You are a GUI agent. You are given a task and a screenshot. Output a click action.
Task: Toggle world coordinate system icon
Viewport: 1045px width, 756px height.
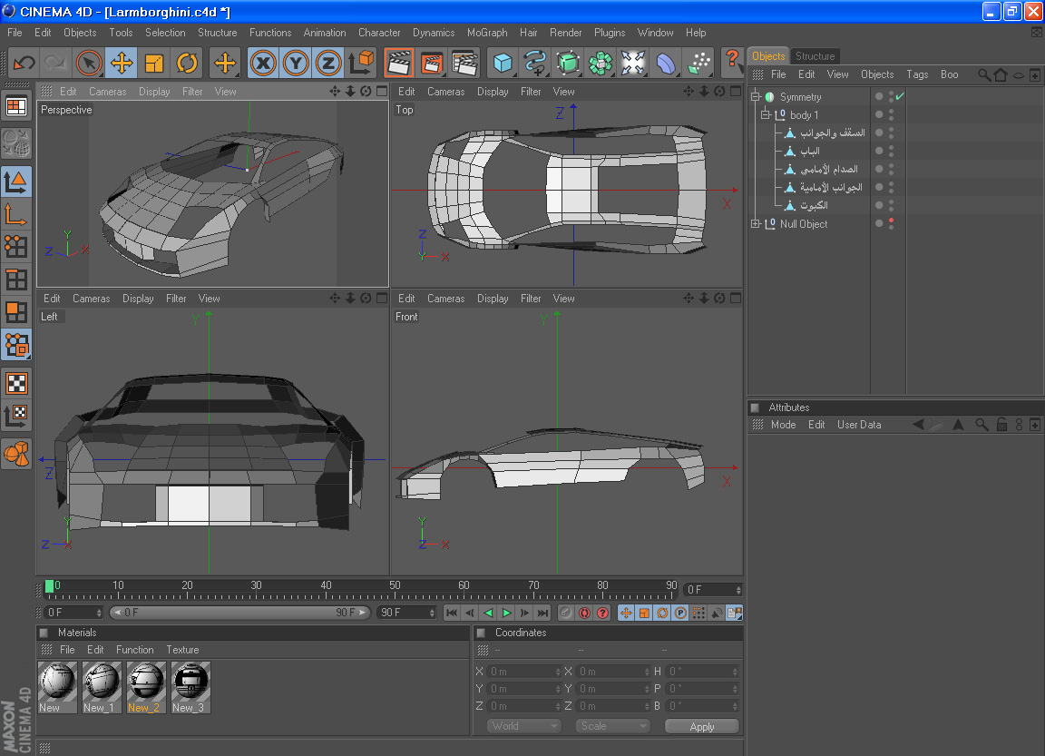pos(361,64)
